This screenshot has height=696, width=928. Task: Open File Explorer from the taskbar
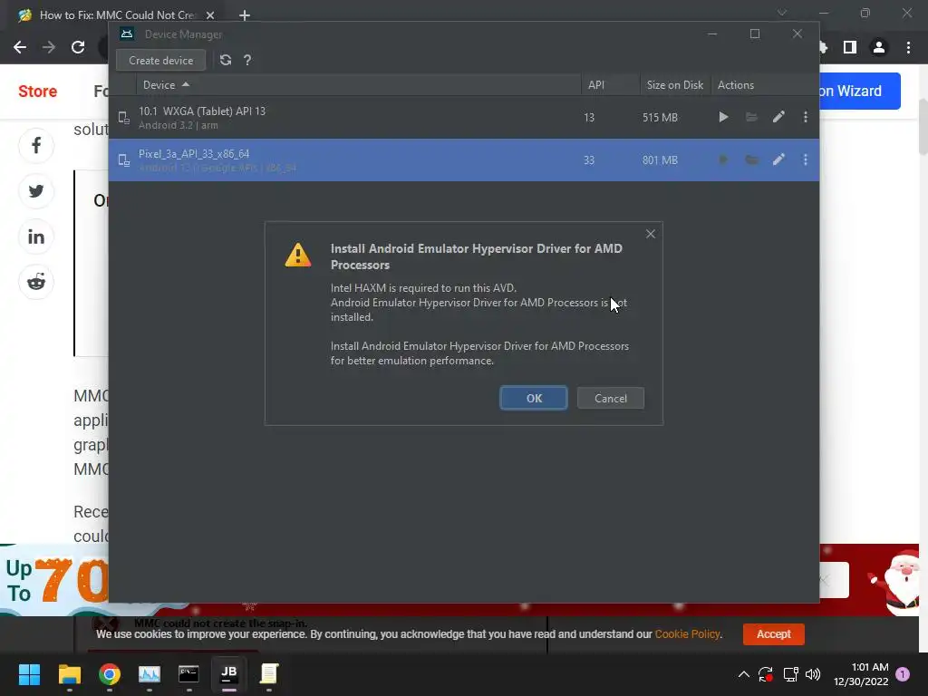click(x=69, y=674)
